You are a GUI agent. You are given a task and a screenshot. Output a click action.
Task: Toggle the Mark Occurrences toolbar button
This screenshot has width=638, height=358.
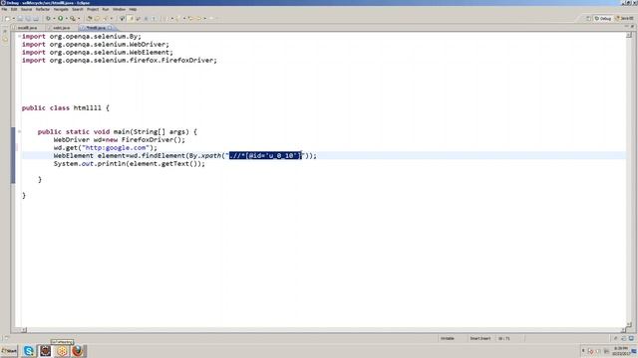131,18
